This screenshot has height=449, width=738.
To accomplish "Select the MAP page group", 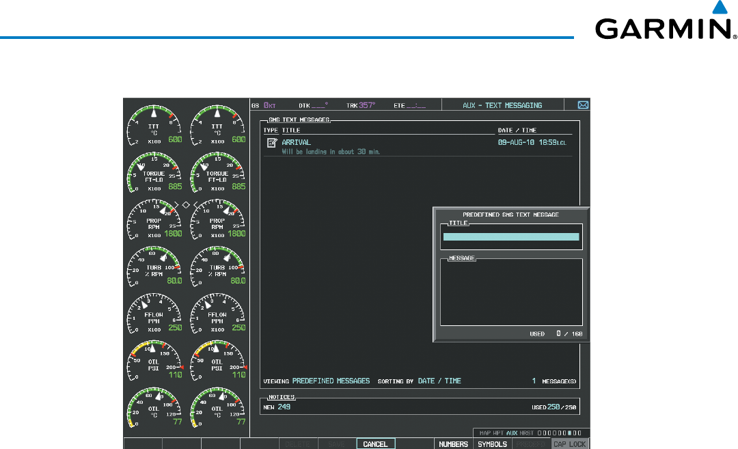I will click(x=486, y=433).
